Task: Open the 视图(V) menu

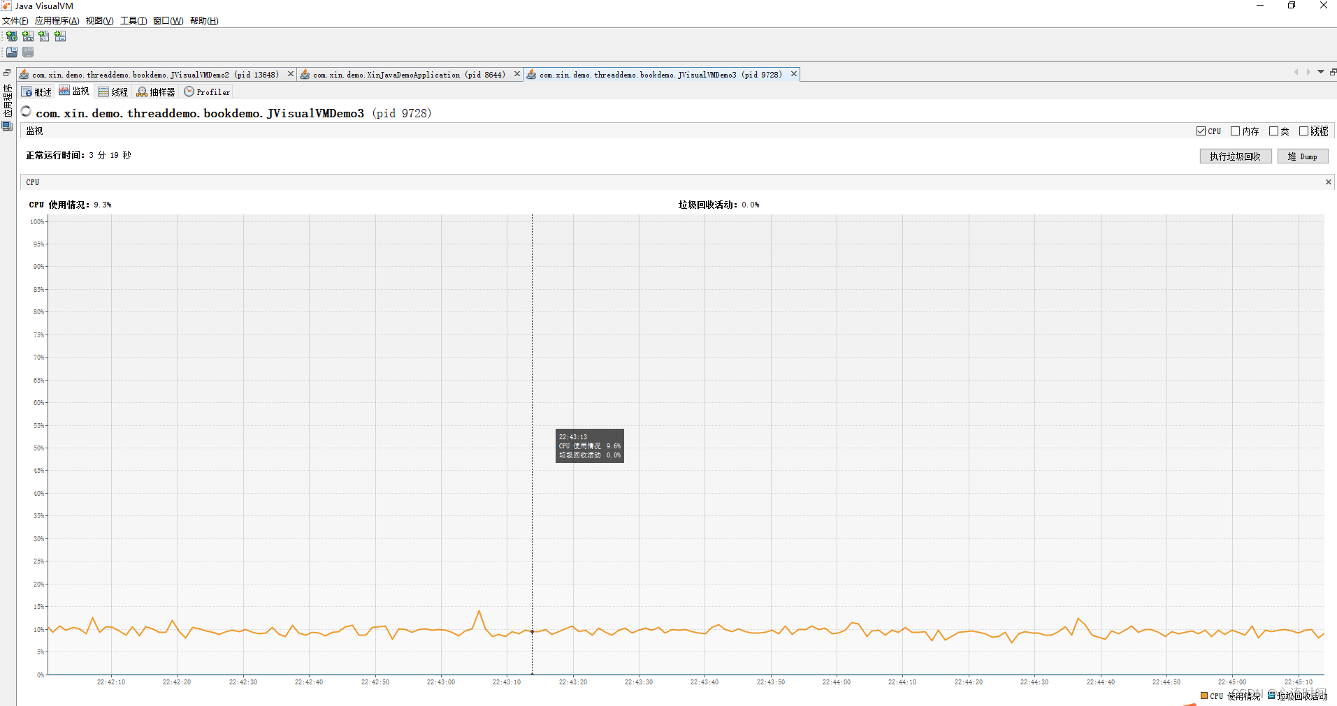Action: click(x=100, y=21)
